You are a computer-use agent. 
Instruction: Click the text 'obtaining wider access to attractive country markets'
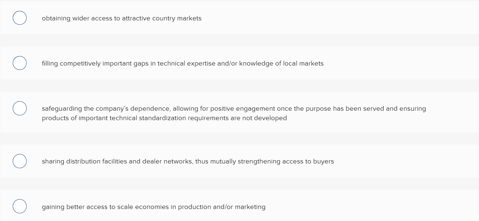tap(121, 18)
